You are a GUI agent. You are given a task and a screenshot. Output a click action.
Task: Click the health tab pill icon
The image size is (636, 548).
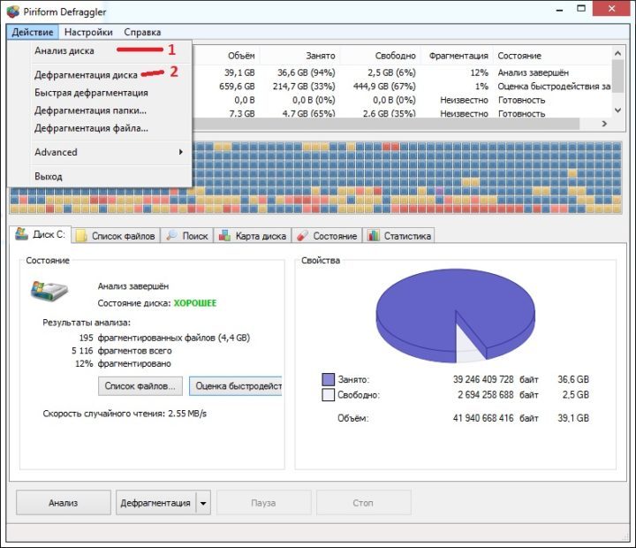click(301, 236)
